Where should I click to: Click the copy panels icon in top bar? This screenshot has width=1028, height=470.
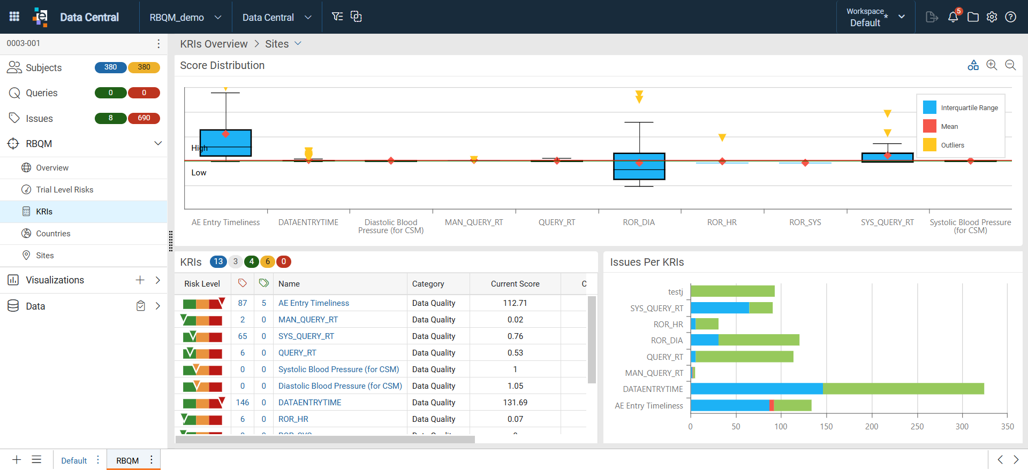(356, 17)
